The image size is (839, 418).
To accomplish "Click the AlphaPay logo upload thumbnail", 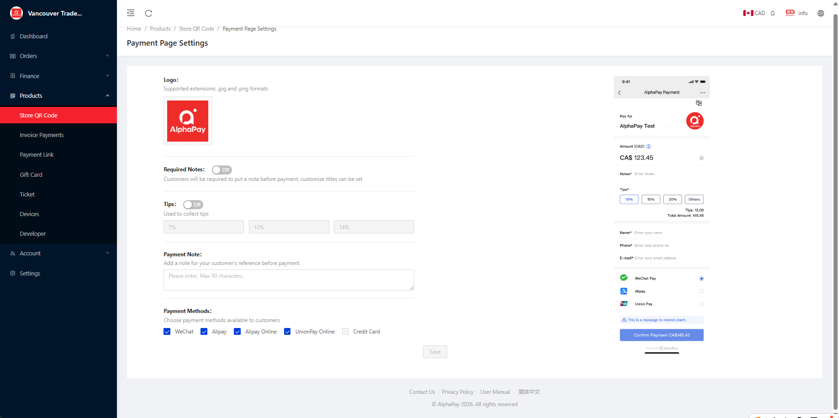I will tap(188, 121).
